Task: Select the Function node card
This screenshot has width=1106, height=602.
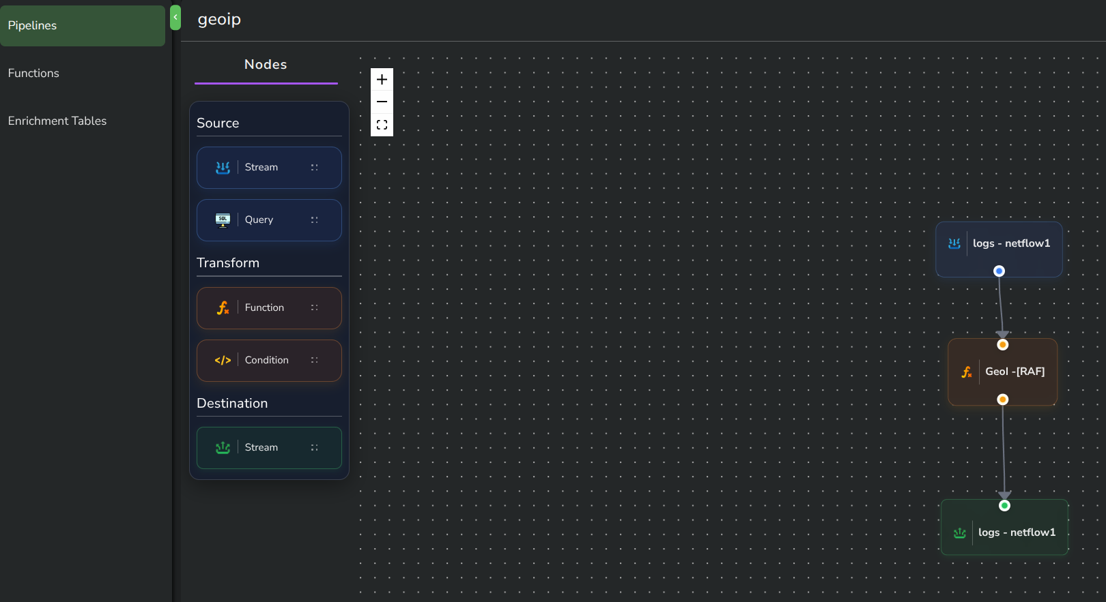Action: 269,308
